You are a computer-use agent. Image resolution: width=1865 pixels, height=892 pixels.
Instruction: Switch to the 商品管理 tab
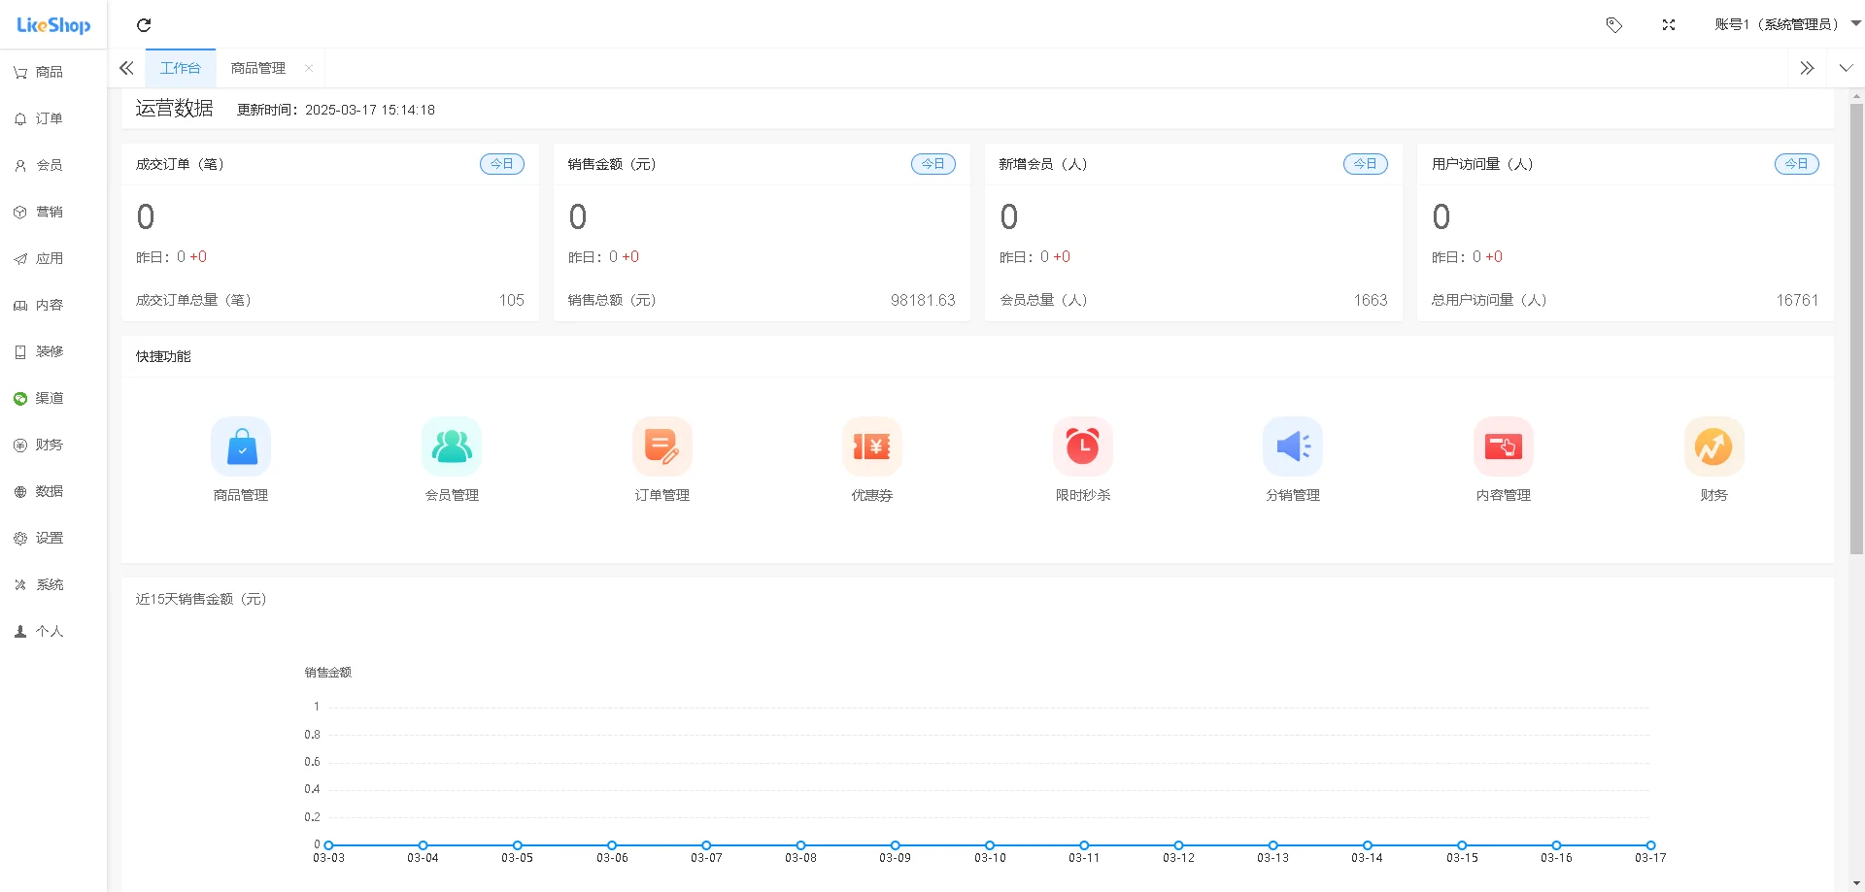(256, 68)
